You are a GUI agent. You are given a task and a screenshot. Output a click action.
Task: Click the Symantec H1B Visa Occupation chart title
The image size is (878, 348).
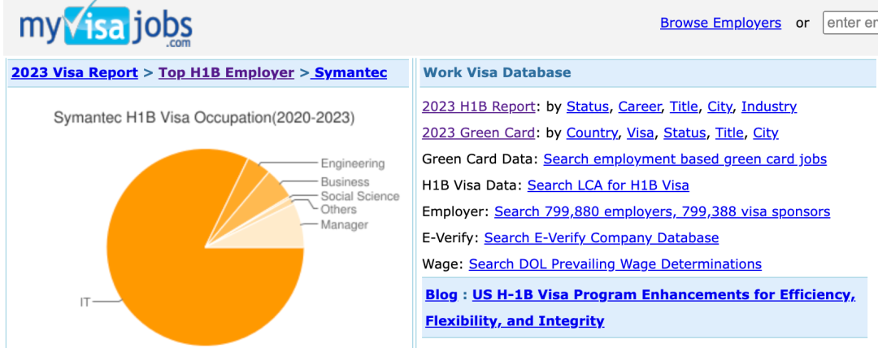(204, 118)
